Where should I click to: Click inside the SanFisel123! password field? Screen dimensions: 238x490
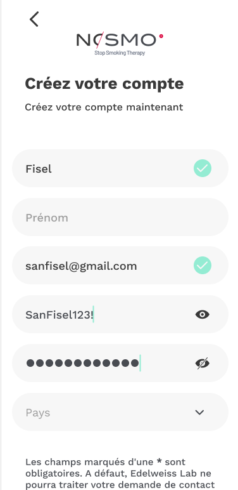[120, 314]
